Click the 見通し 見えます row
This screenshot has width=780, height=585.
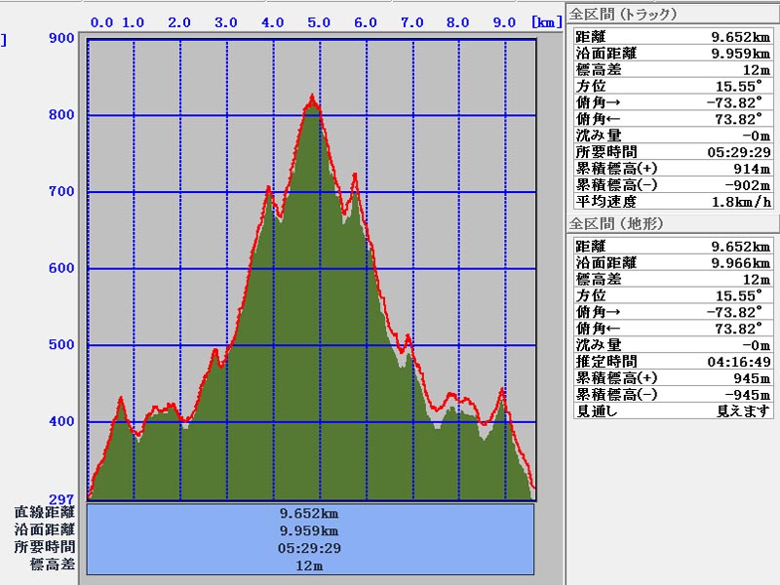pyautogui.click(x=670, y=411)
